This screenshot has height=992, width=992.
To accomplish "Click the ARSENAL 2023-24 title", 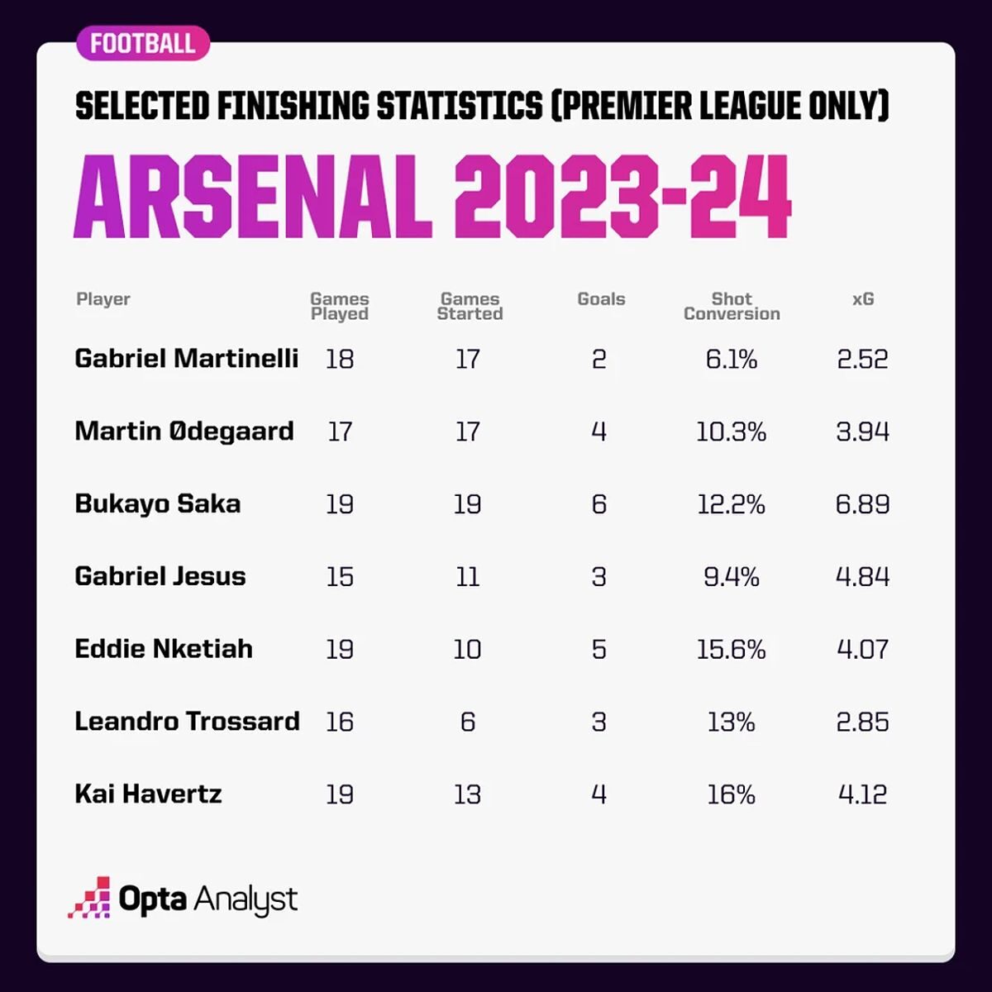I will pos(432,198).
